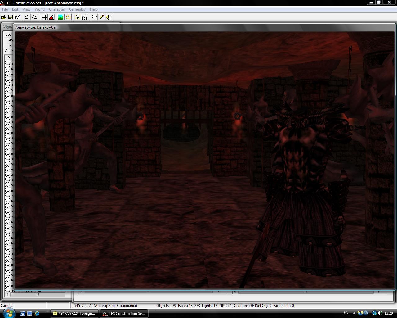This screenshot has width=397, height=318.
Task: Toggle landscape editing picture icon
Action: (x=61, y=17)
